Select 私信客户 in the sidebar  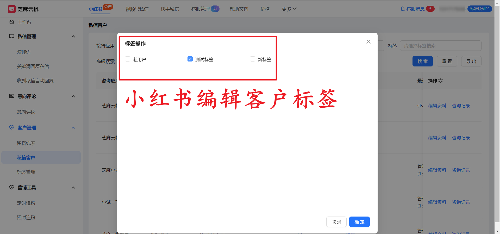[41, 157]
